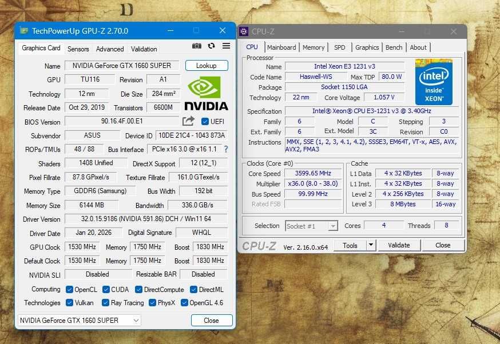Click the BIOS Version field 90.16.4F.00.E1

click(122, 121)
